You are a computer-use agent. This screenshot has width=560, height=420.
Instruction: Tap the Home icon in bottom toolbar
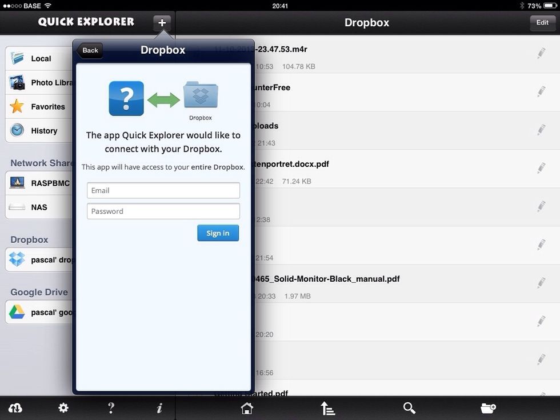click(246, 407)
